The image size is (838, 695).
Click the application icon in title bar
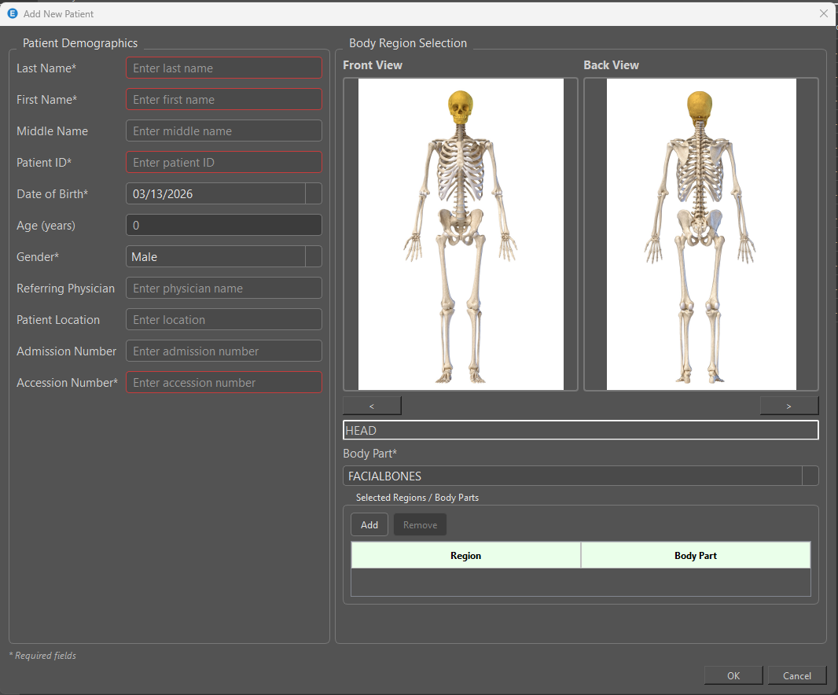[13, 13]
